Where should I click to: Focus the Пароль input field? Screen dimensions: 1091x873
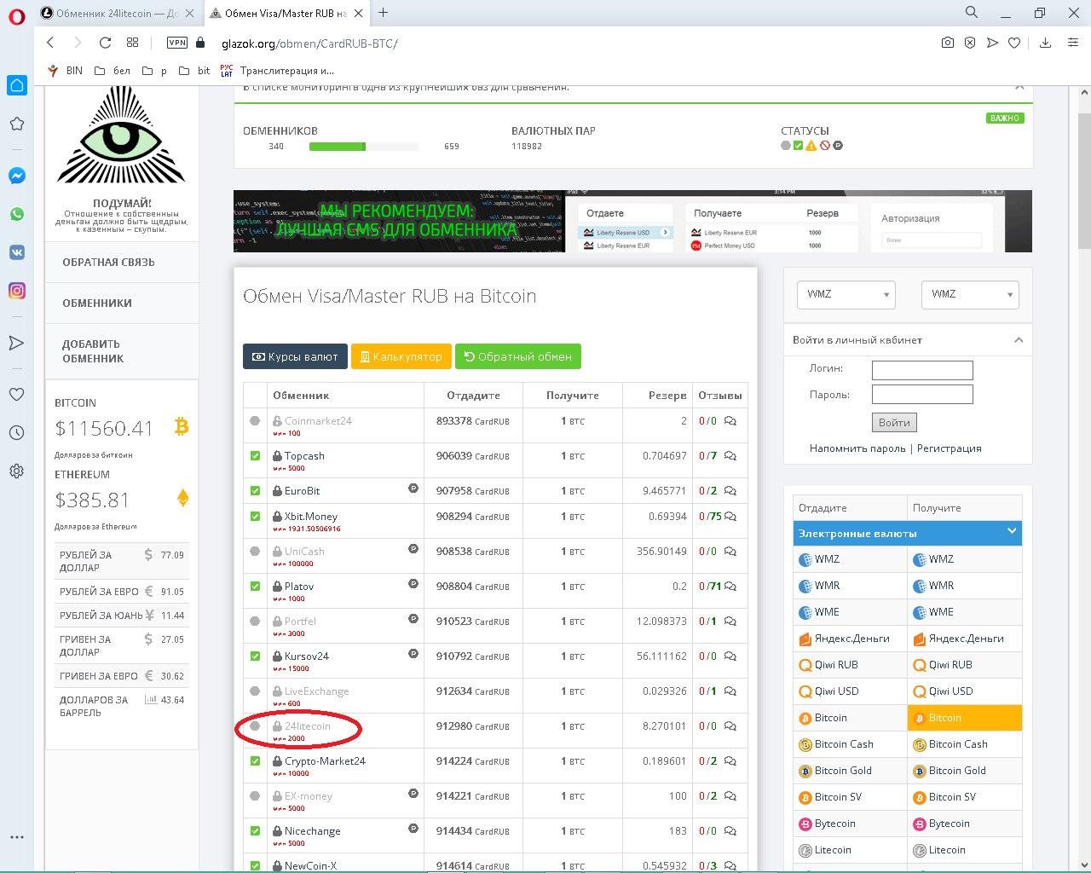[x=922, y=395]
